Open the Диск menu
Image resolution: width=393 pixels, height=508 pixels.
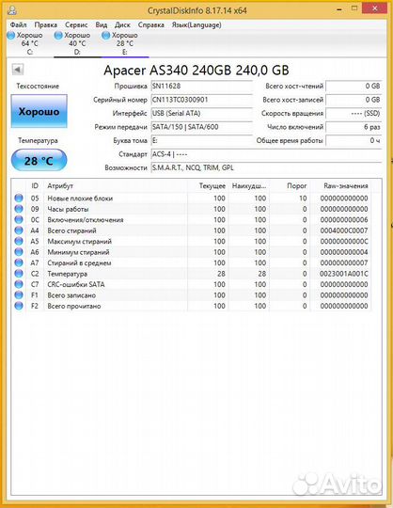coord(122,25)
